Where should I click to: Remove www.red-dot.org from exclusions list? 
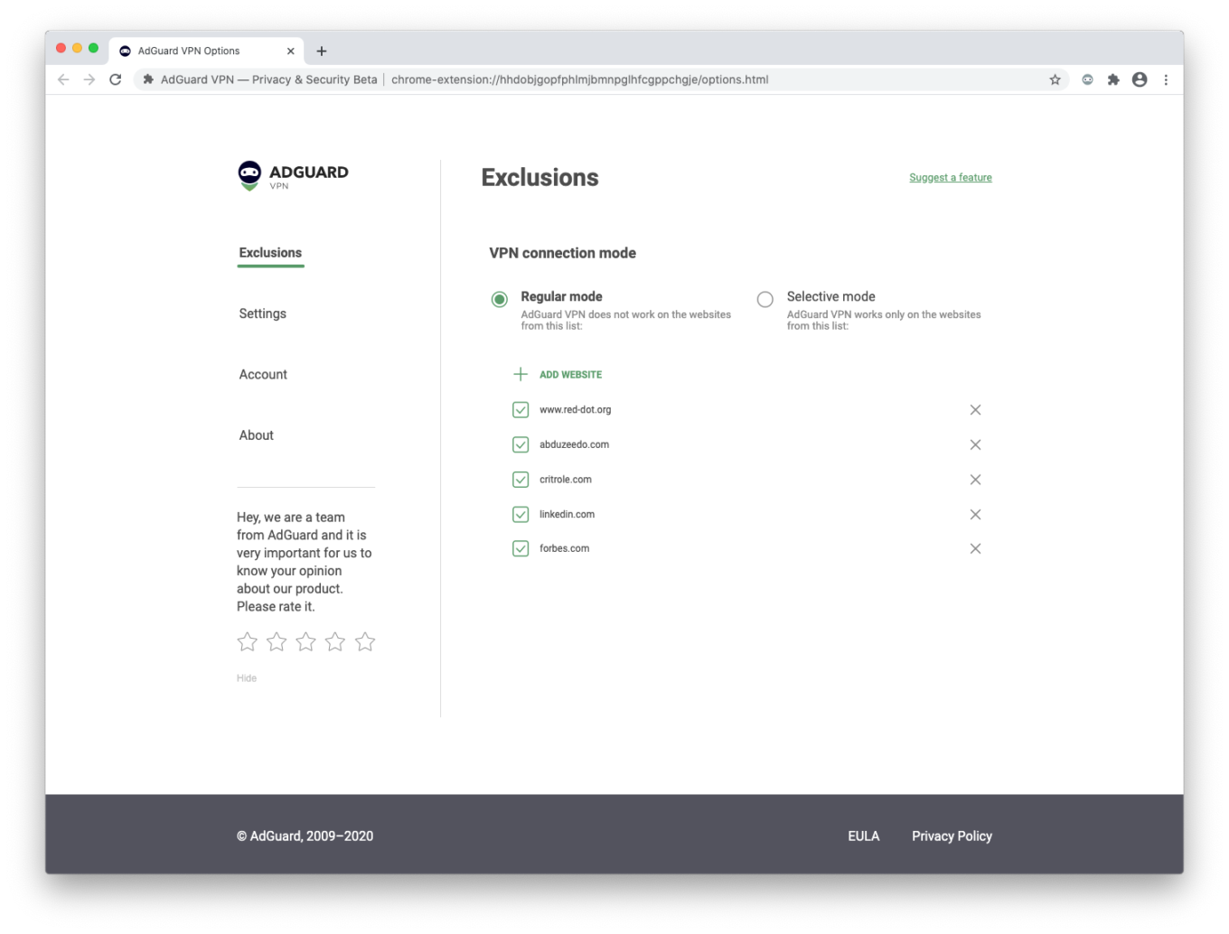(x=975, y=409)
